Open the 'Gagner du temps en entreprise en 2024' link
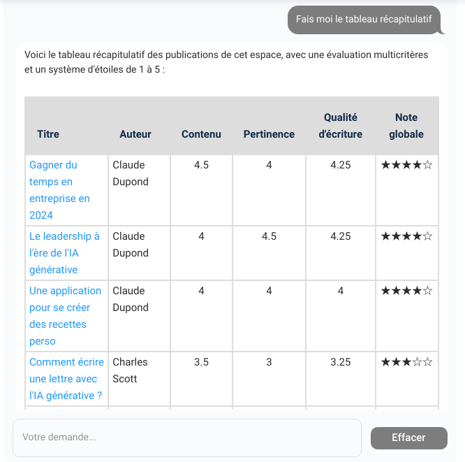465x462 pixels. [x=59, y=190]
